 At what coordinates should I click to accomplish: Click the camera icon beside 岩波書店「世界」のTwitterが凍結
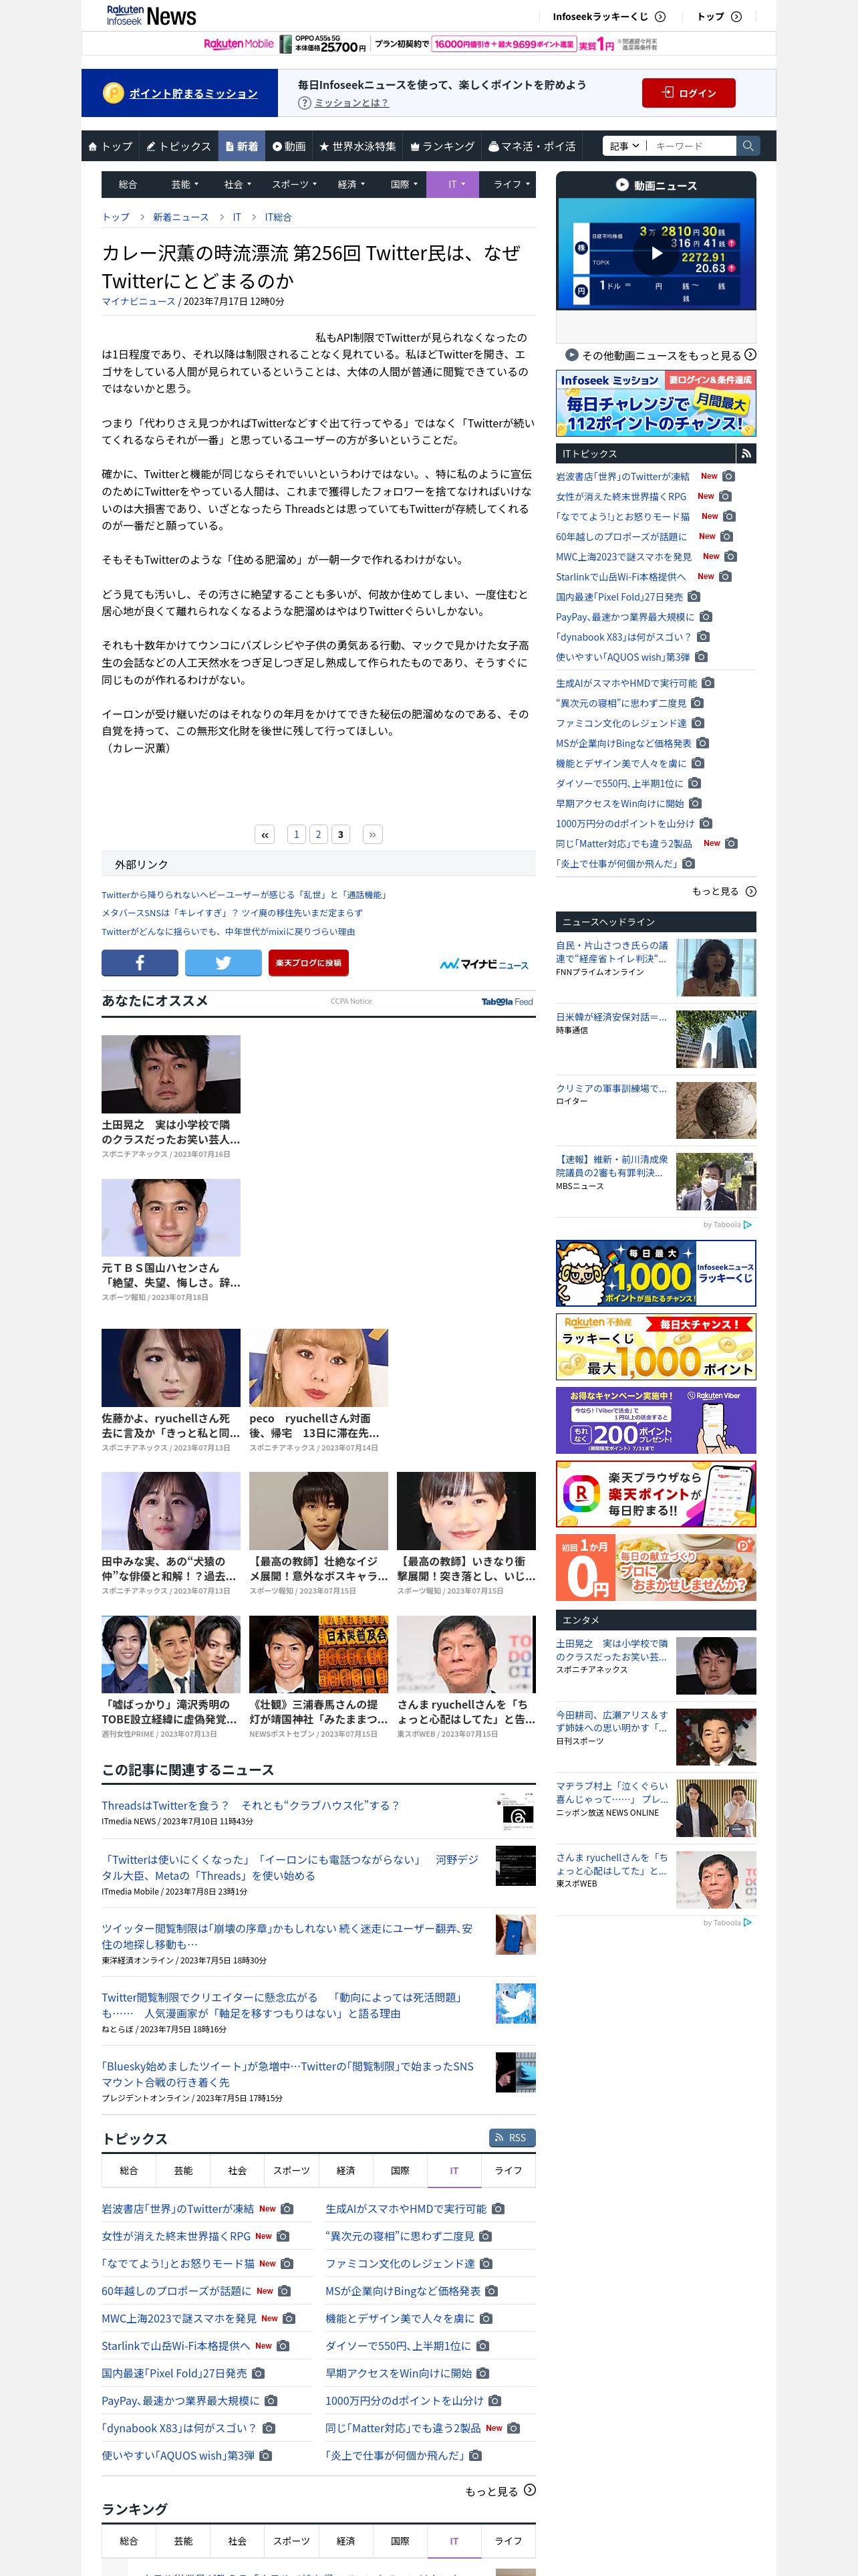[x=728, y=477]
